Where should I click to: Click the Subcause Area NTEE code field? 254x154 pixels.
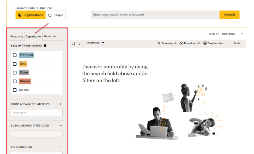tap(37, 134)
